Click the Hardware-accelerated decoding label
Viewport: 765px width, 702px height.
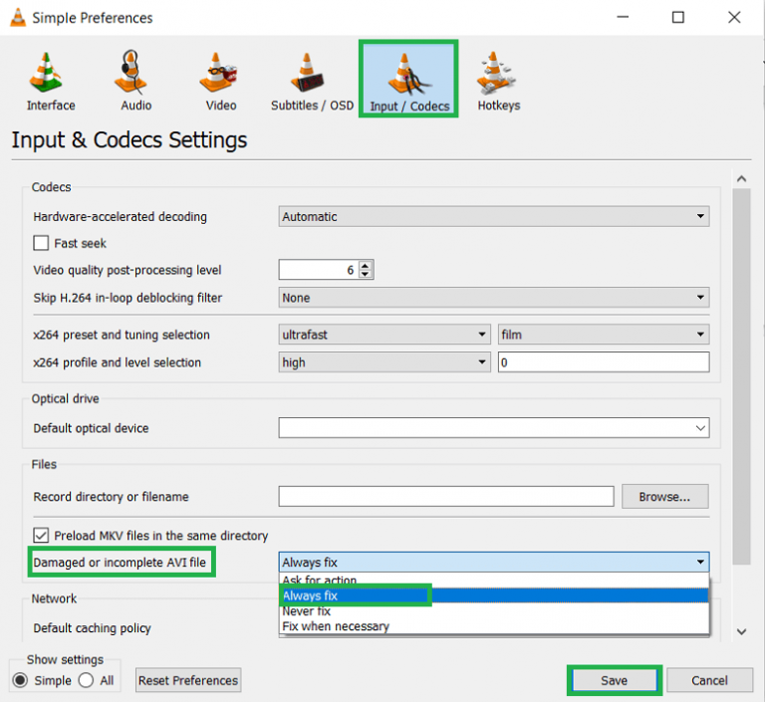click(120, 217)
